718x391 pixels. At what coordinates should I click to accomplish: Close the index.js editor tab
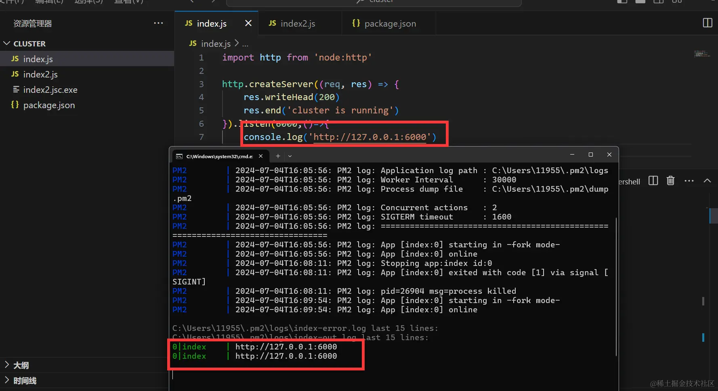[248, 23]
